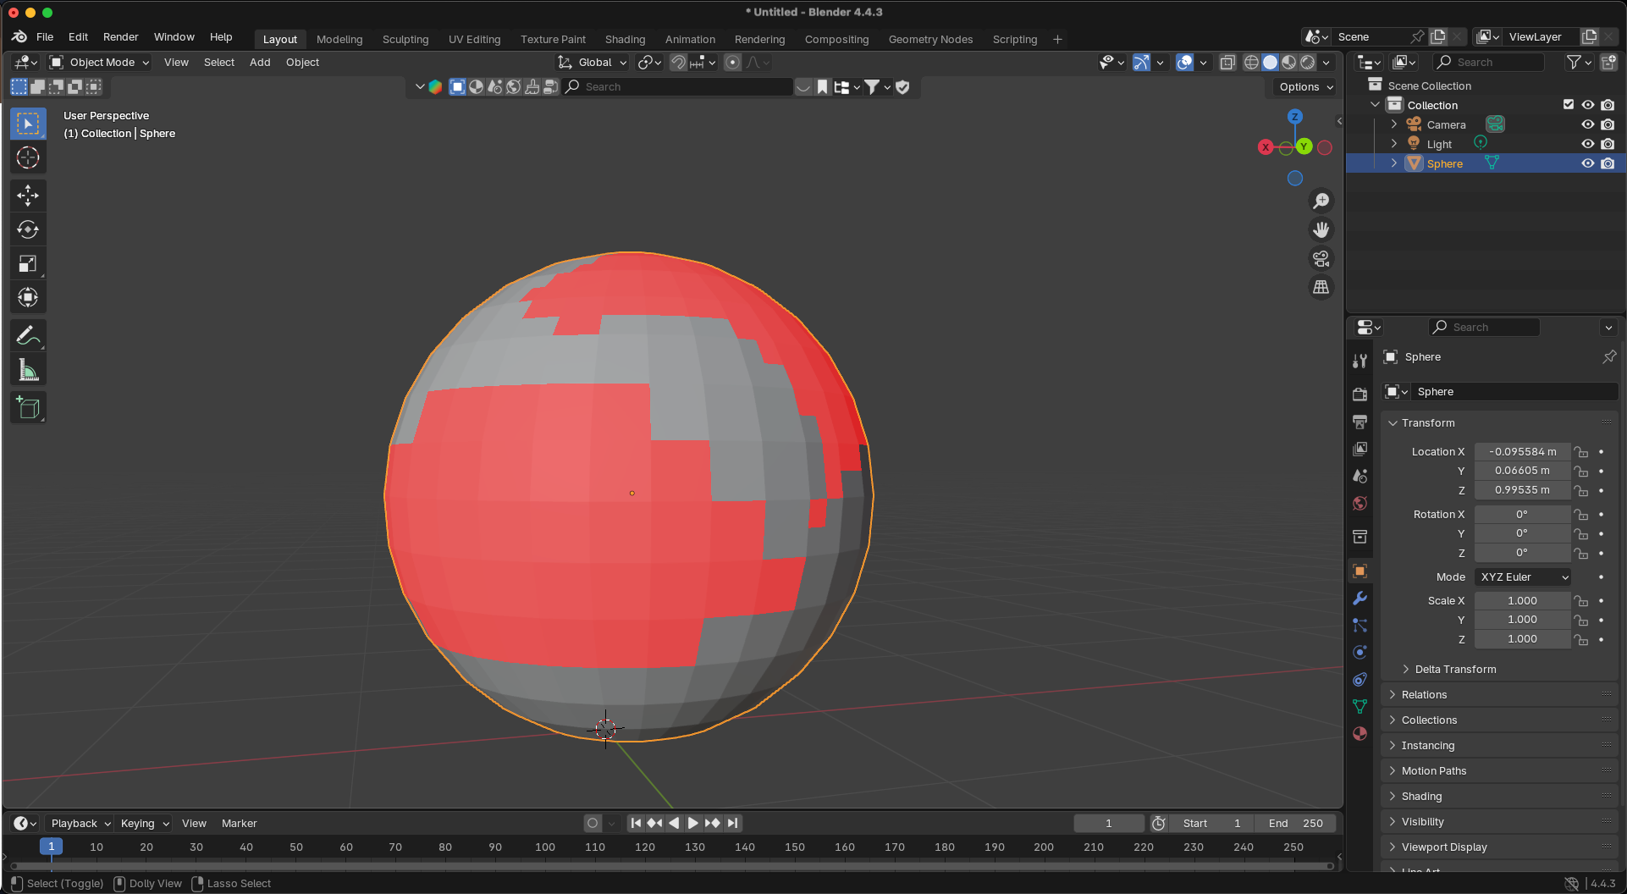
Task: Switch to material preview shading
Action: point(1288,62)
